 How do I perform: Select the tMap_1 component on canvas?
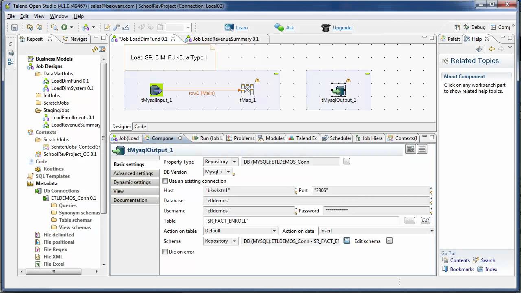(247, 90)
